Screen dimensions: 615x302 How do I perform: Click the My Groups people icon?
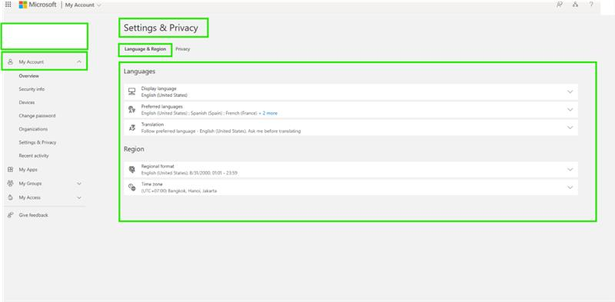click(11, 183)
